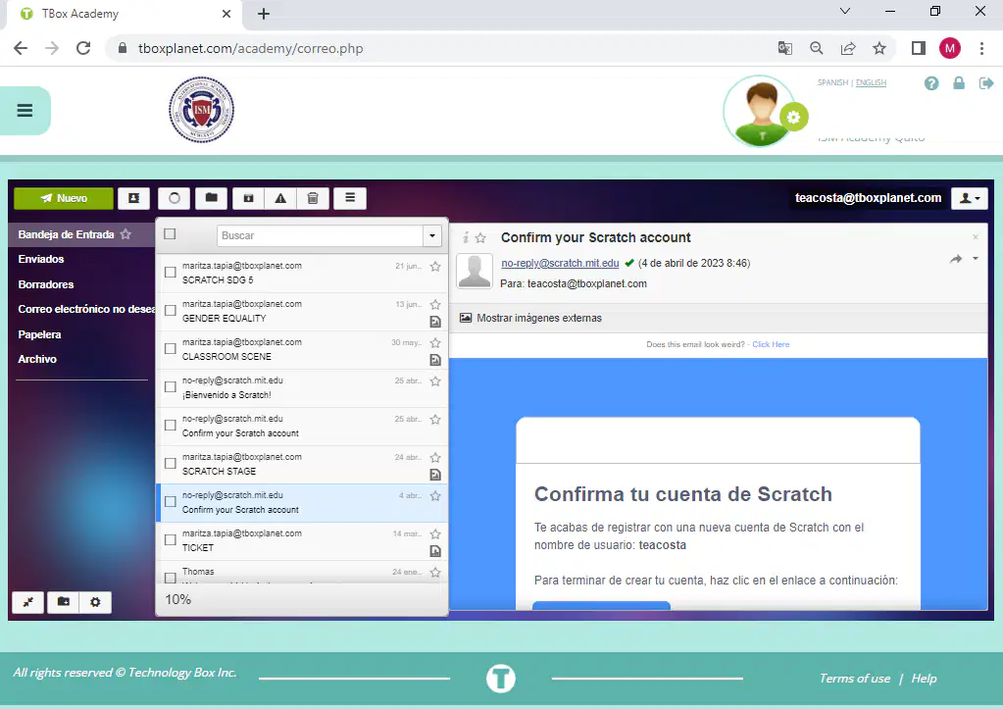The image size is (1003, 709).
Task: Compose a new email with Nuevo
Action: [64, 198]
